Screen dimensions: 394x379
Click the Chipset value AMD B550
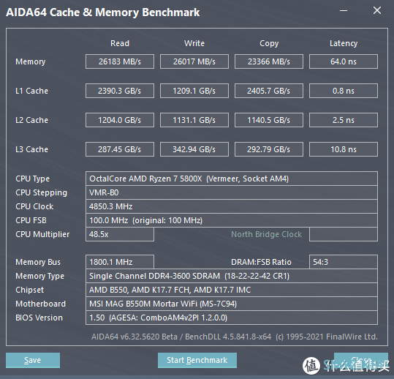click(x=232, y=290)
